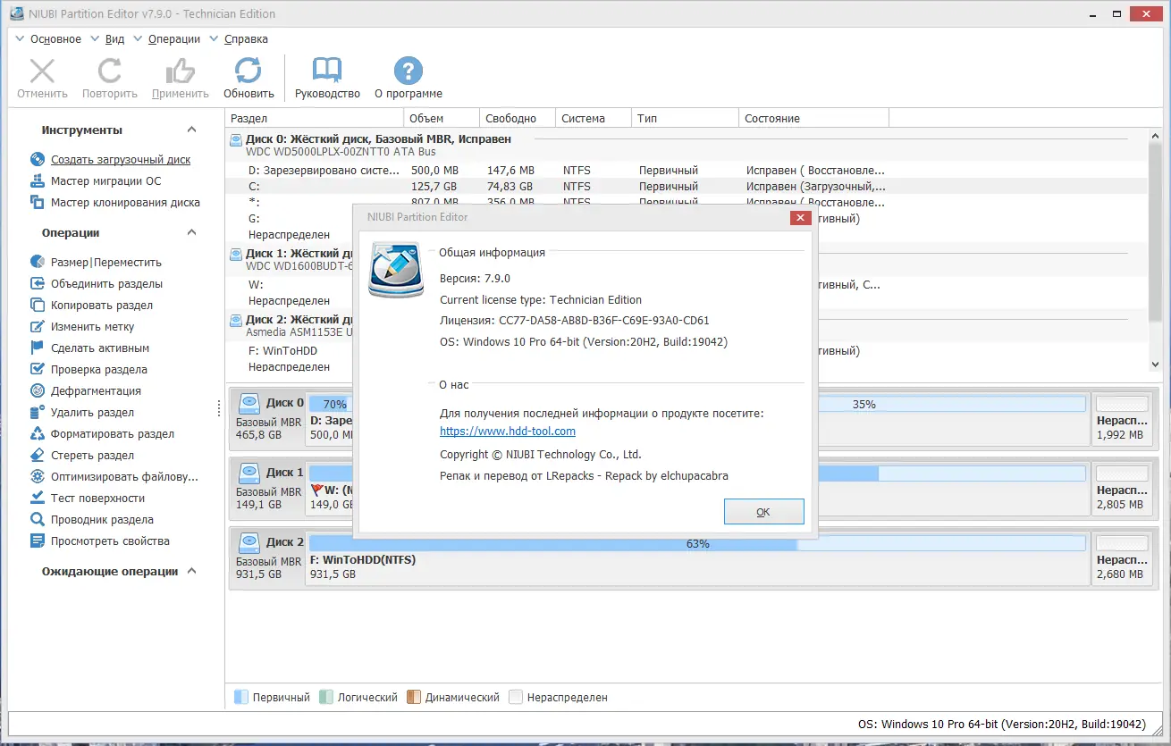1171x746 pixels.
Task: Click the Мастер миграции ОС icon
Action: tap(38, 181)
